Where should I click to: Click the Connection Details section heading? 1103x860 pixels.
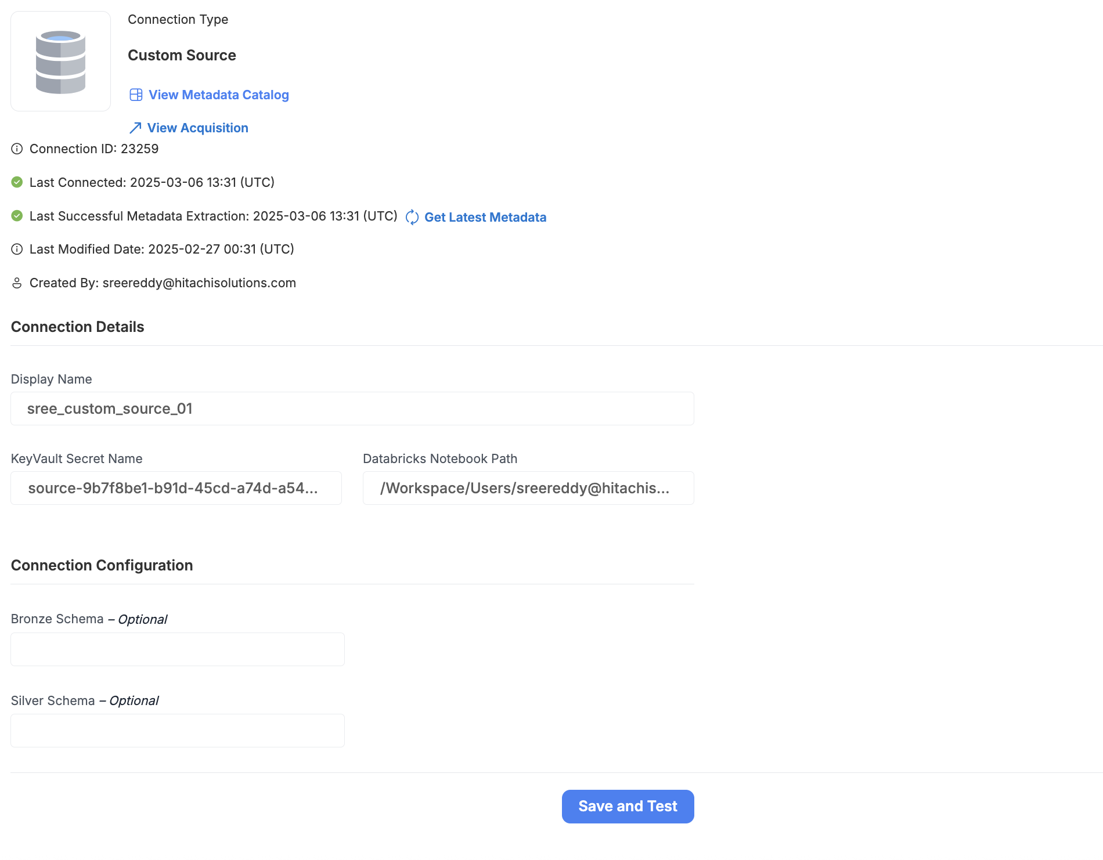pos(78,327)
